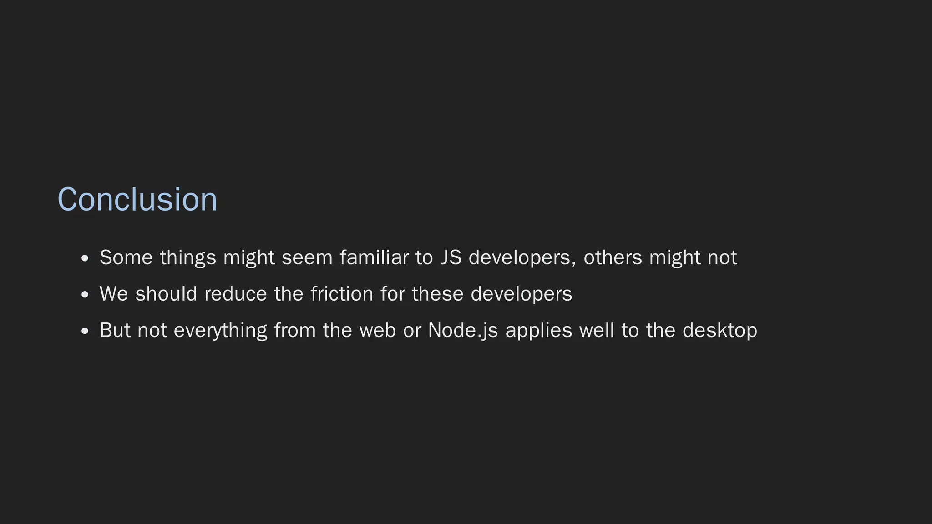Click the first bullet about JS developers
Viewport: 932px width, 524px height.
point(418,258)
